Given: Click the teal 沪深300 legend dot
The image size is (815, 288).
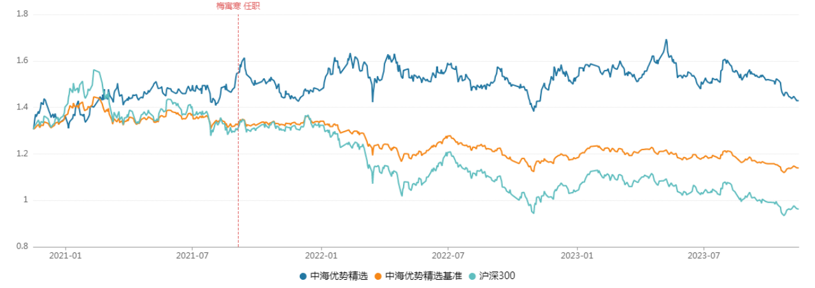Looking at the screenshot, I should [x=472, y=276].
